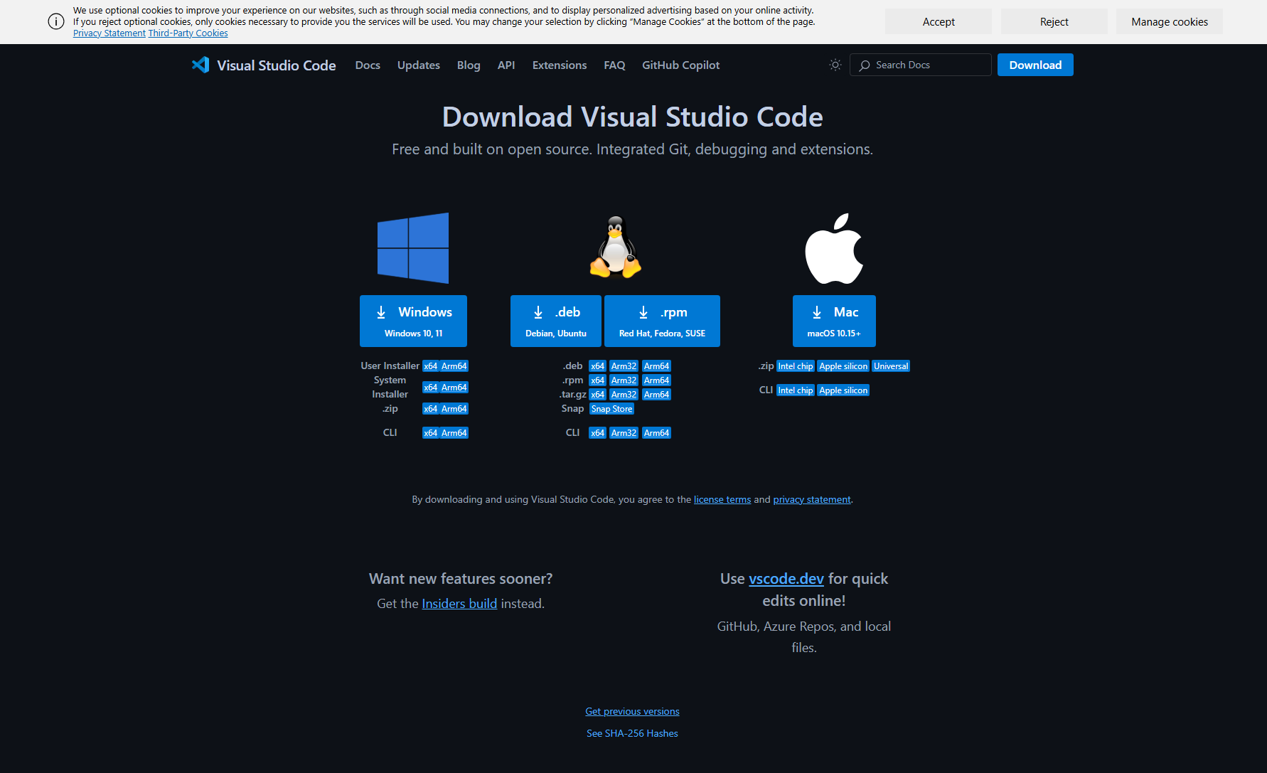Select Mac .zip Intel chip
The width and height of the screenshot is (1267, 773).
click(795, 366)
